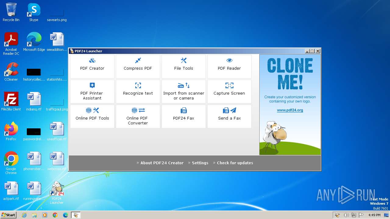Select the FileZilla Client desktop shortcut

pyautogui.click(x=11, y=102)
